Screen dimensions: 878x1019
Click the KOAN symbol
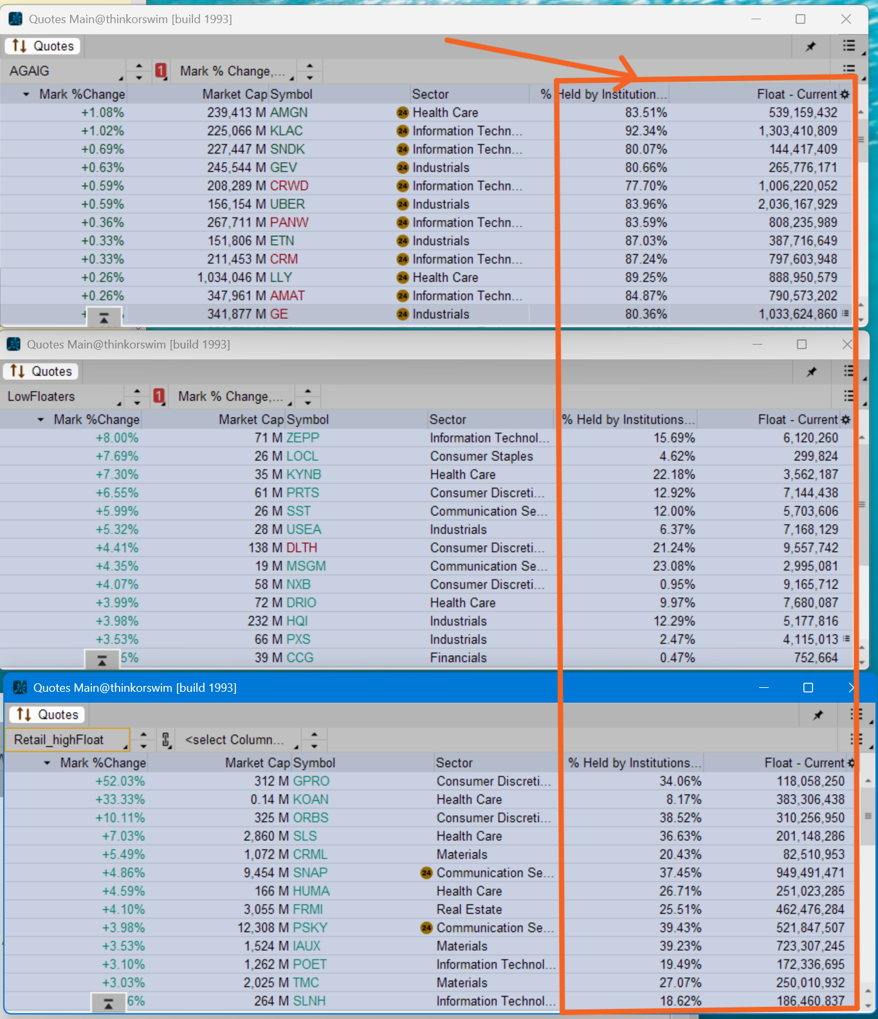(311, 800)
